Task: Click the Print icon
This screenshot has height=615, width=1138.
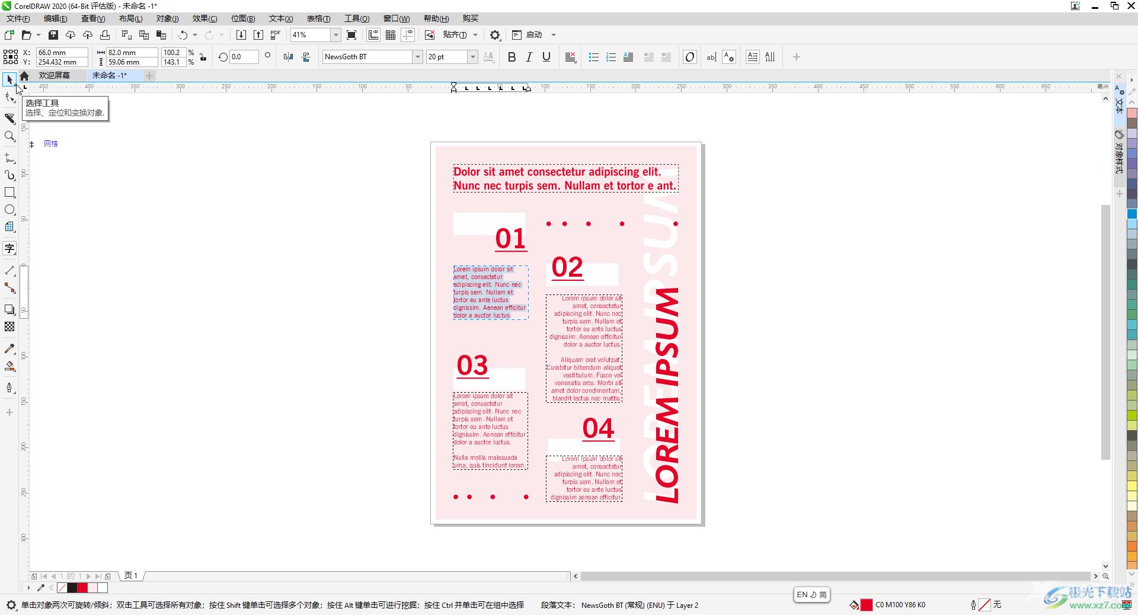Action: point(105,35)
